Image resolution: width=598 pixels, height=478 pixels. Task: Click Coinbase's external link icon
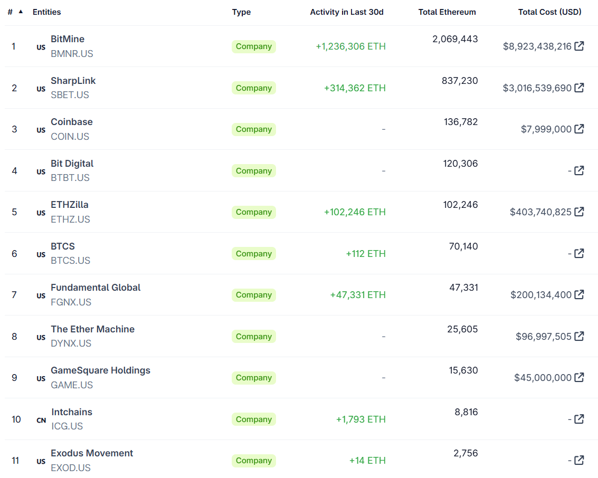(579, 129)
